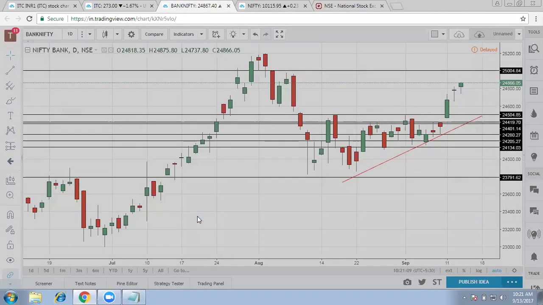Set the time range to 3m
The height and width of the screenshot is (305, 543).
pos(79,271)
